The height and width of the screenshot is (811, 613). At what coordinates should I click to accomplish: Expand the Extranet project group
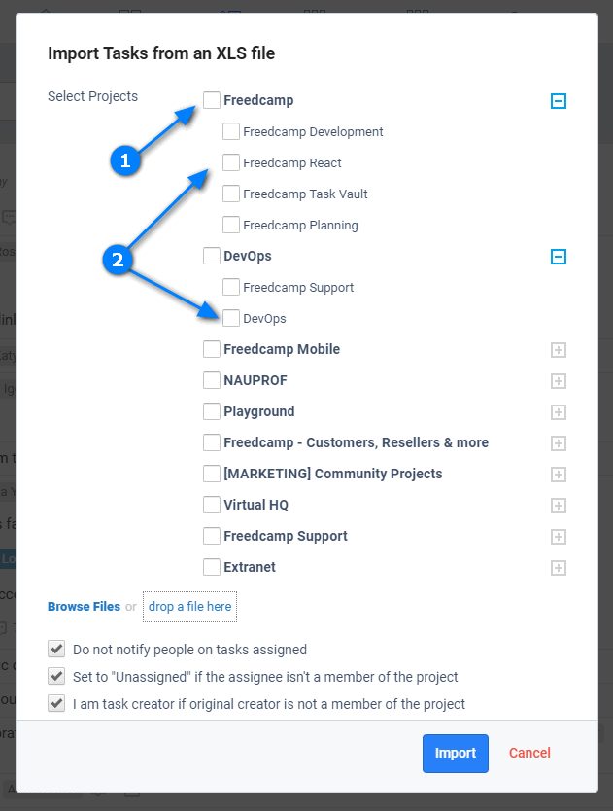(x=559, y=568)
